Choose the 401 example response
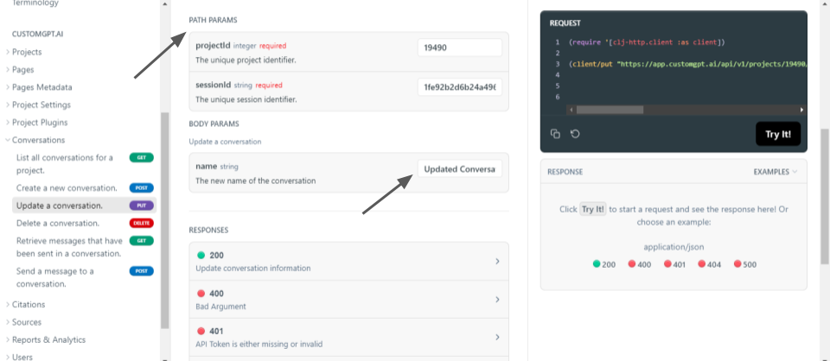Image resolution: width=830 pixels, height=361 pixels. [x=674, y=264]
